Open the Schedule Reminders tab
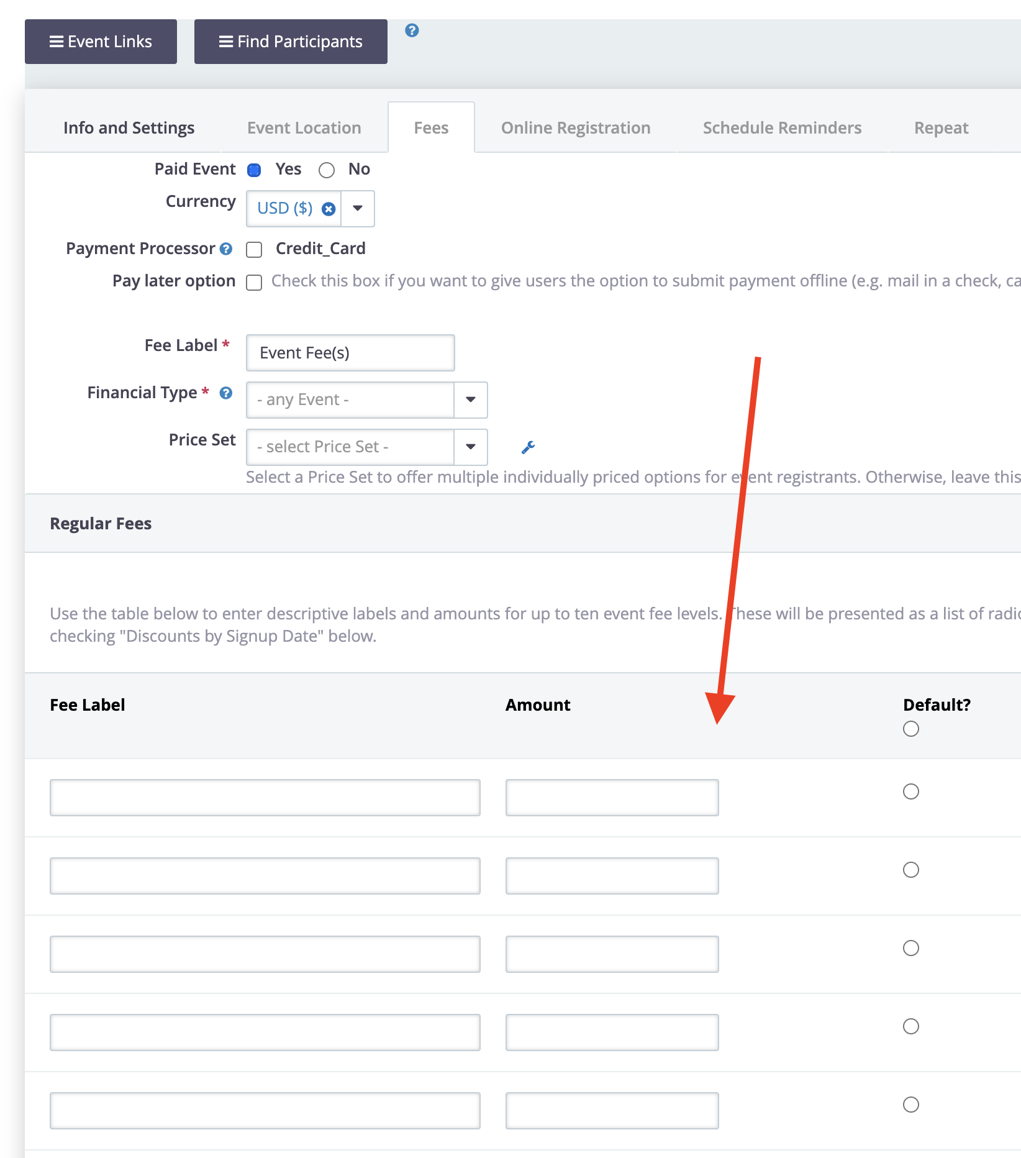This screenshot has width=1021, height=1158. click(x=782, y=128)
